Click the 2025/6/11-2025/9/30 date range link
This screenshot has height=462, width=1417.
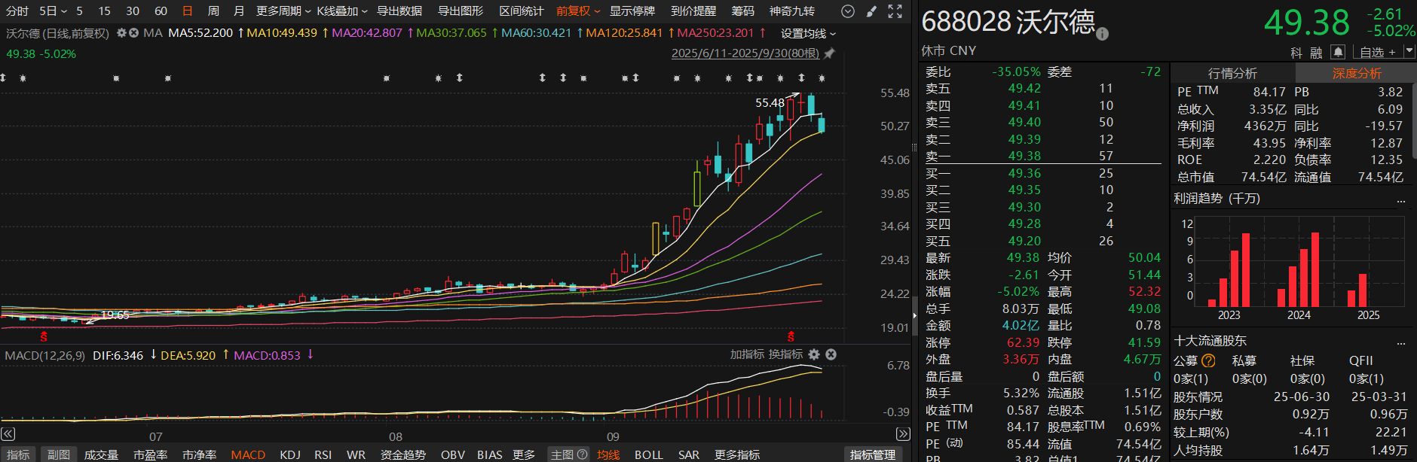[x=745, y=53]
